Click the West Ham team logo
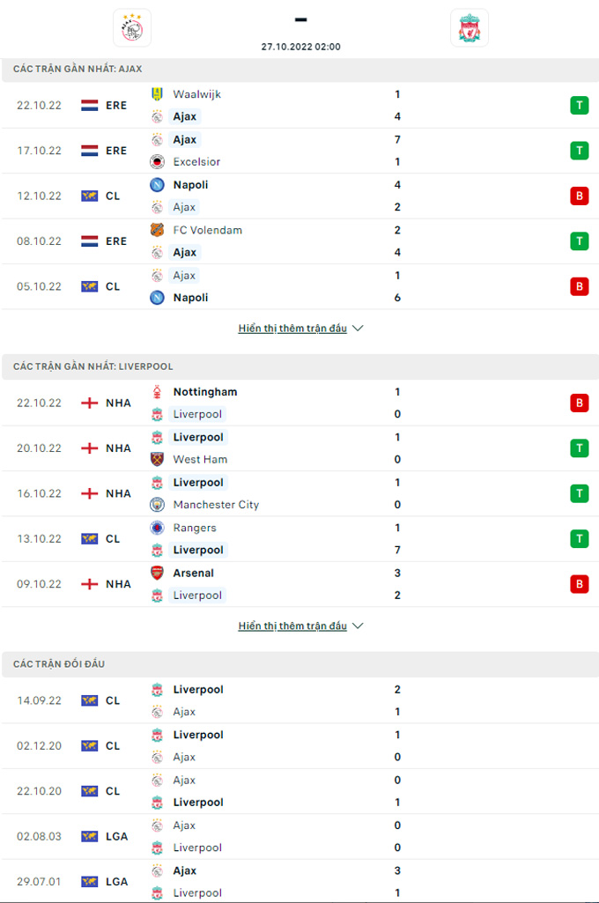Viewport: 599px width, 903px height. [157, 460]
